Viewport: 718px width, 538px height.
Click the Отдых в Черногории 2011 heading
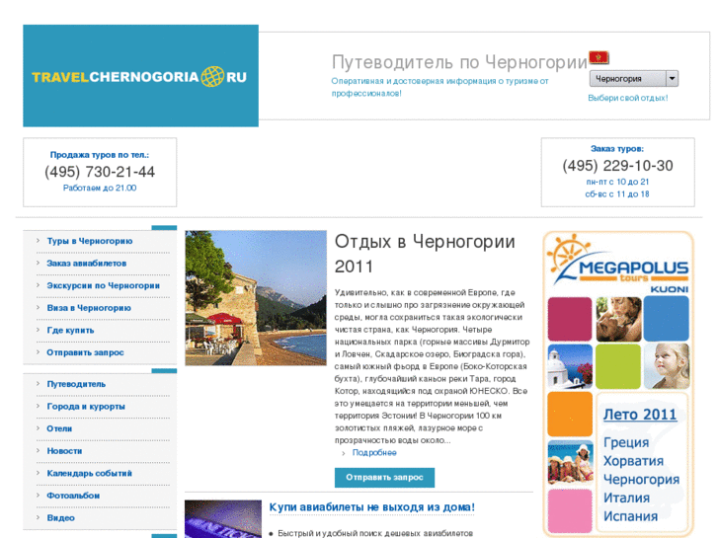click(425, 254)
